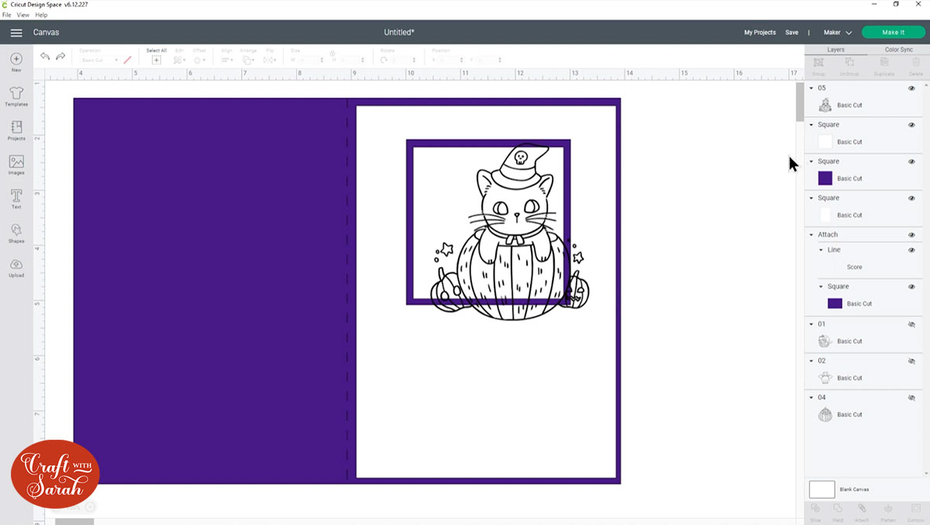Undo the last action
Viewport: 930px width, 525px height.
click(45, 57)
